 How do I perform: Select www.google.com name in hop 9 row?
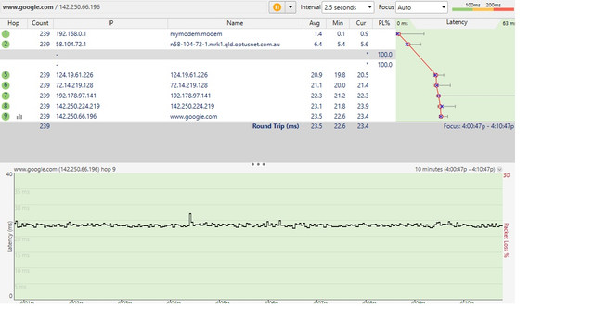194,116
